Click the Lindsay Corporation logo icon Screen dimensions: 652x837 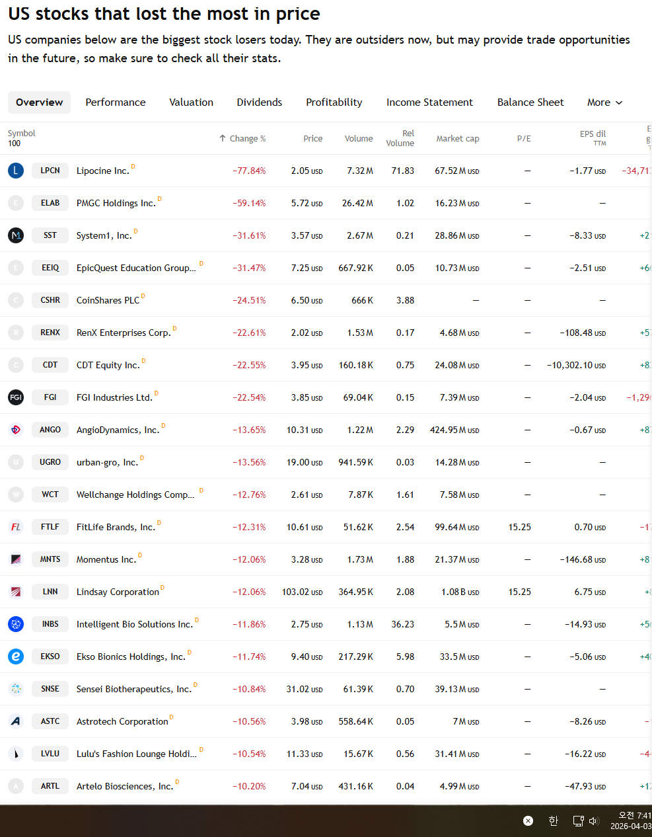[x=16, y=592]
